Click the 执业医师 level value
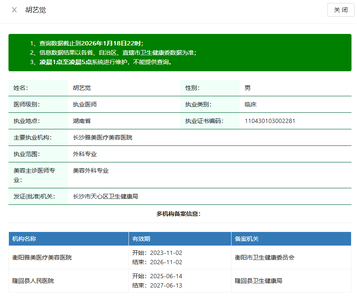 pos(85,104)
